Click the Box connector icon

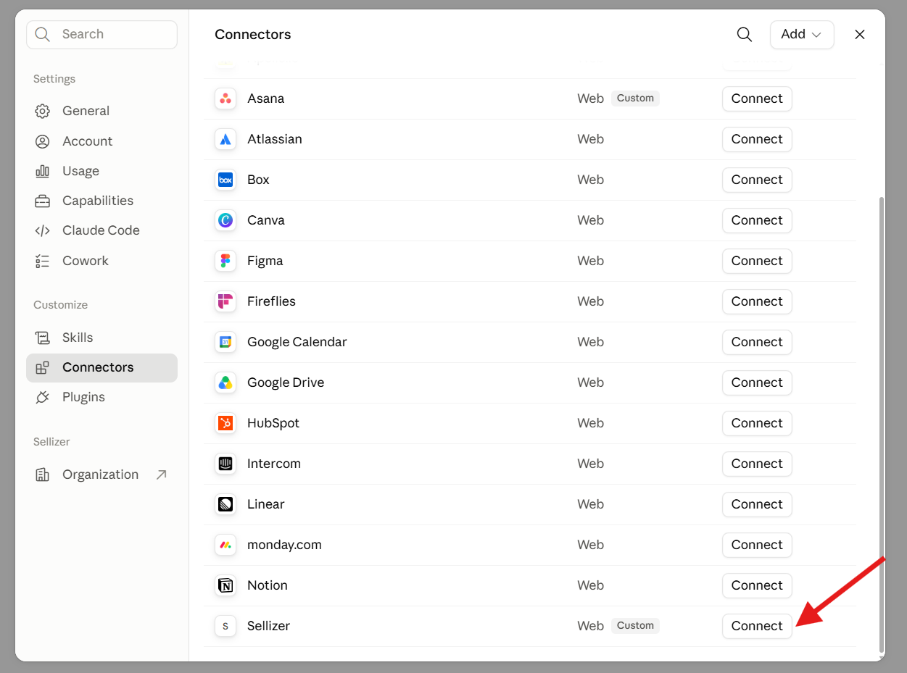225,180
